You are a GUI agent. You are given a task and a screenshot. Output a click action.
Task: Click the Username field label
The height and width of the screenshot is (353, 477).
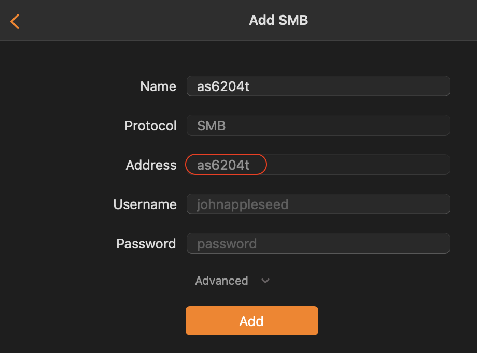coord(145,204)
